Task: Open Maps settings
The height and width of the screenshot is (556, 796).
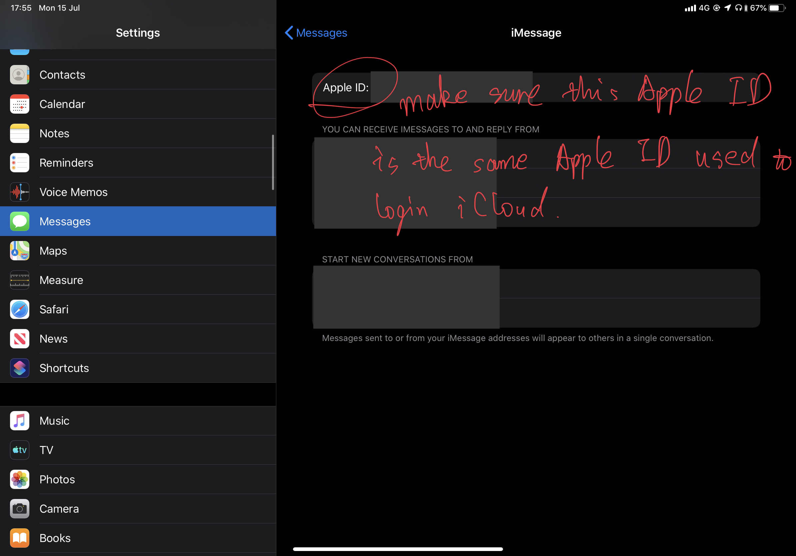Action: (x=138, y=251)
